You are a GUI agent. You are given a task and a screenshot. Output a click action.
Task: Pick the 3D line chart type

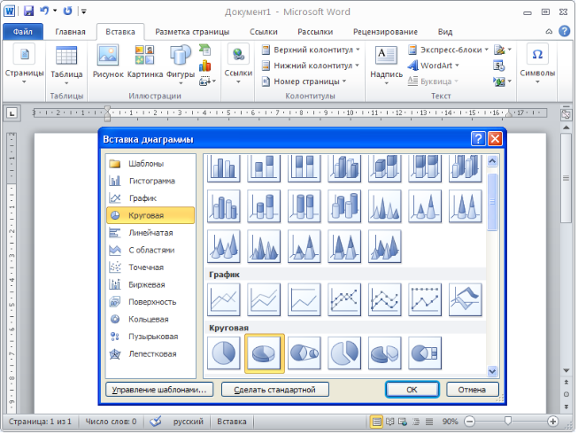coord(466,299)
